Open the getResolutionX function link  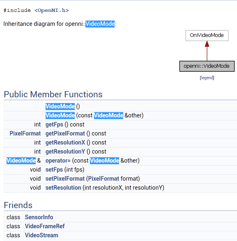[65, 142]
